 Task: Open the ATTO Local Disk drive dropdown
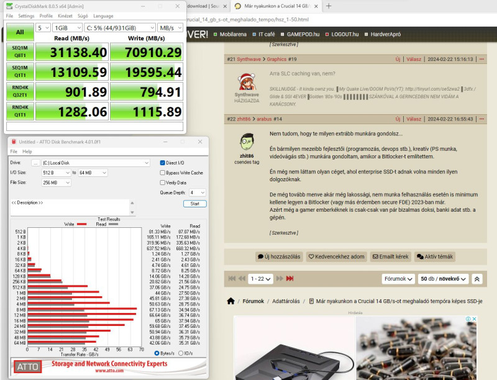96,163
